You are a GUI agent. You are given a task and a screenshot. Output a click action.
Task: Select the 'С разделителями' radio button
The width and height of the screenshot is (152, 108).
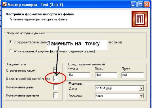click(10, 42)
